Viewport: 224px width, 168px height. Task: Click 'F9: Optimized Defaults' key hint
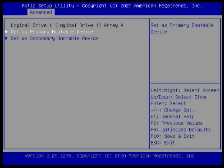coord(181,130)
